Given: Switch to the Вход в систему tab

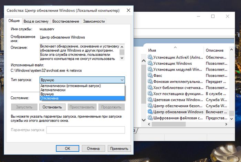Looking at the screenshot, I should (x=36, y=21).
